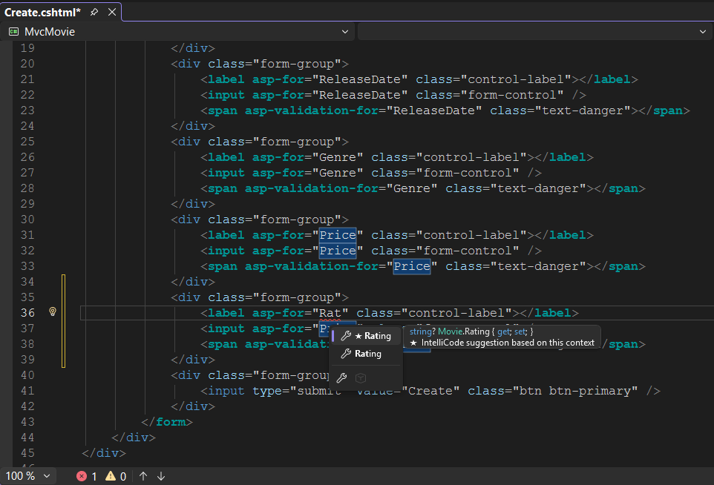The height and width of the screenshot is (485, 714).
Task: Click line number 36 in the gutter
Action: pyautogui.click(x=27, y=312)
